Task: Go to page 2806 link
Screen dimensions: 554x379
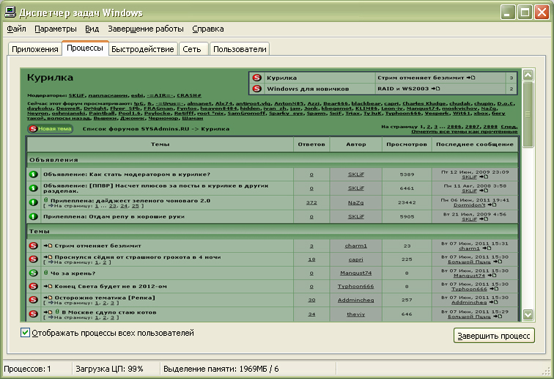Action: pos(454,127)
